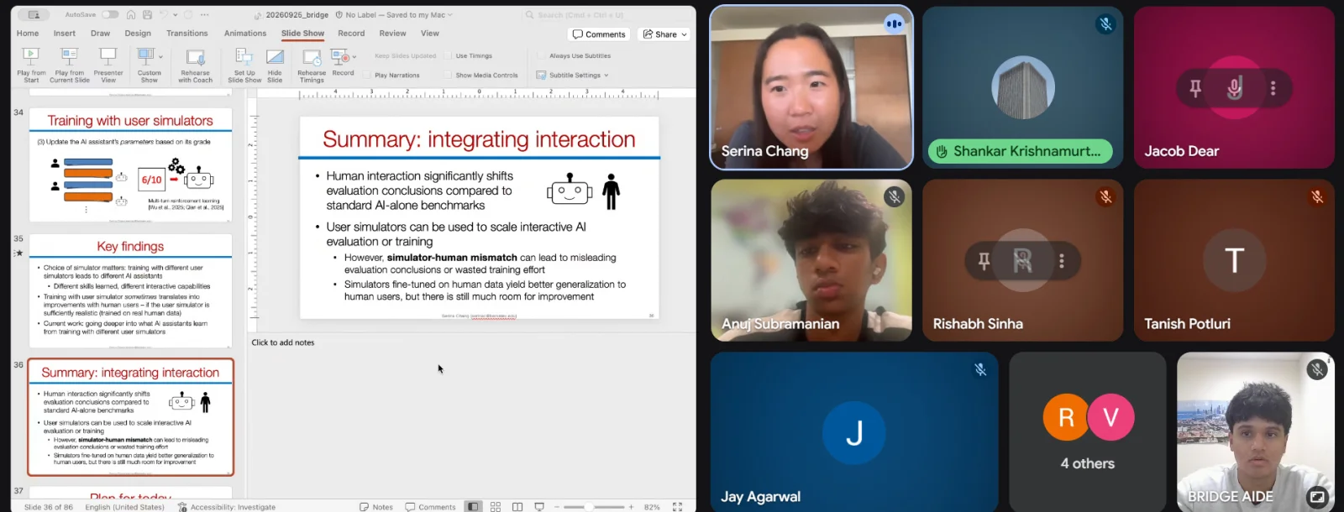Image resolution: width=1344 pixels, height=512 pixels.
Task: Click the Record icon in ribbon
Action: [x=339, y=57]
